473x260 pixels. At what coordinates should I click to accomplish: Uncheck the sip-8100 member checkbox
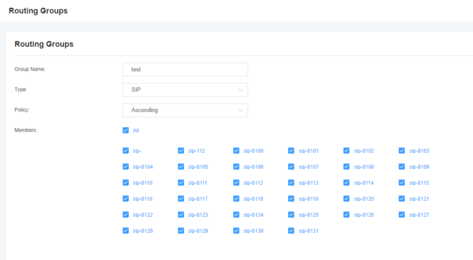coord(236,150)
